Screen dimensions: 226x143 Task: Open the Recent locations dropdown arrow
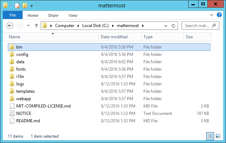28,26
